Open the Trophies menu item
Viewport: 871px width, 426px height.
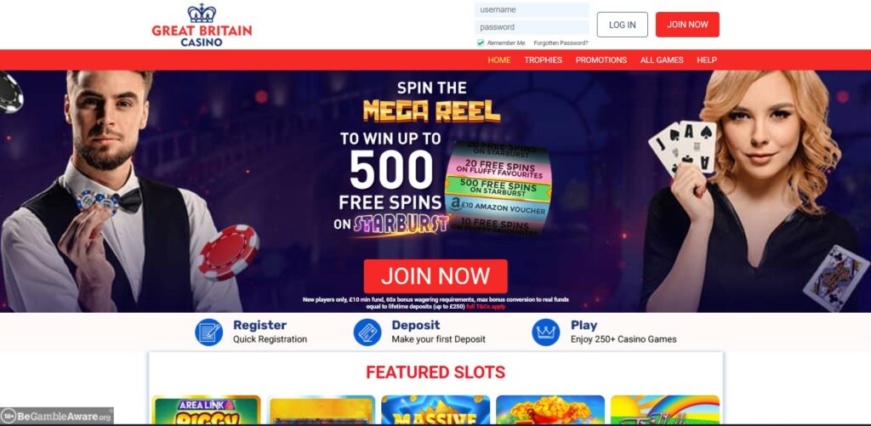click(x=544, y=60)
